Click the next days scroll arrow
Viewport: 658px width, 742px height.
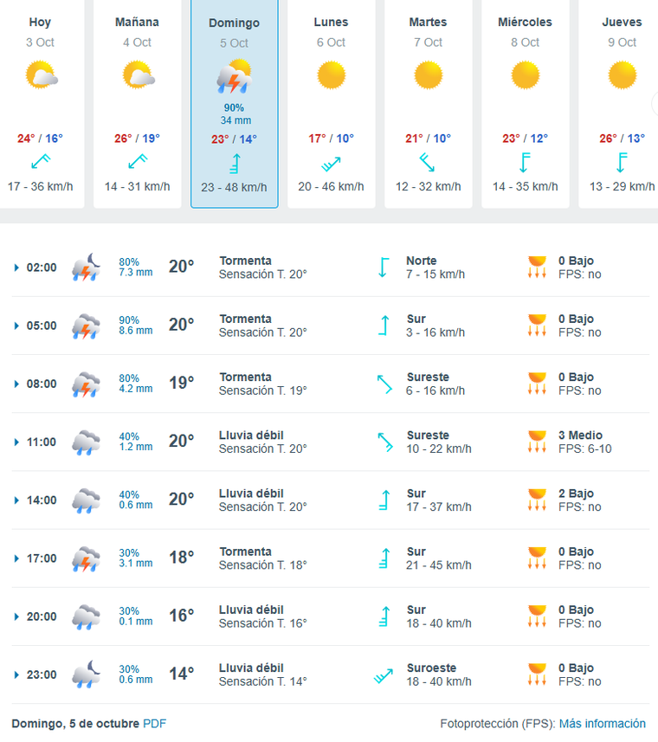[x=654, y=104]
